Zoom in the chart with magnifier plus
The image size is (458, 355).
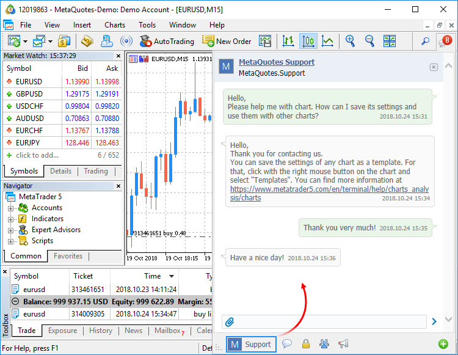pyautogui.click(x=350, y=41)
